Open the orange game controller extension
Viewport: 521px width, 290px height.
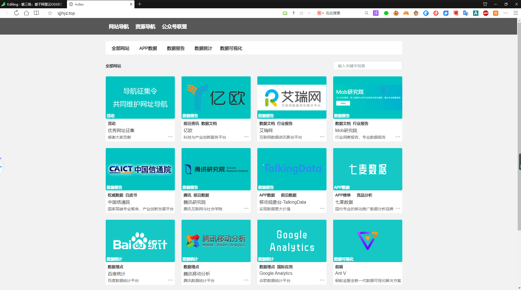(406, 13)
